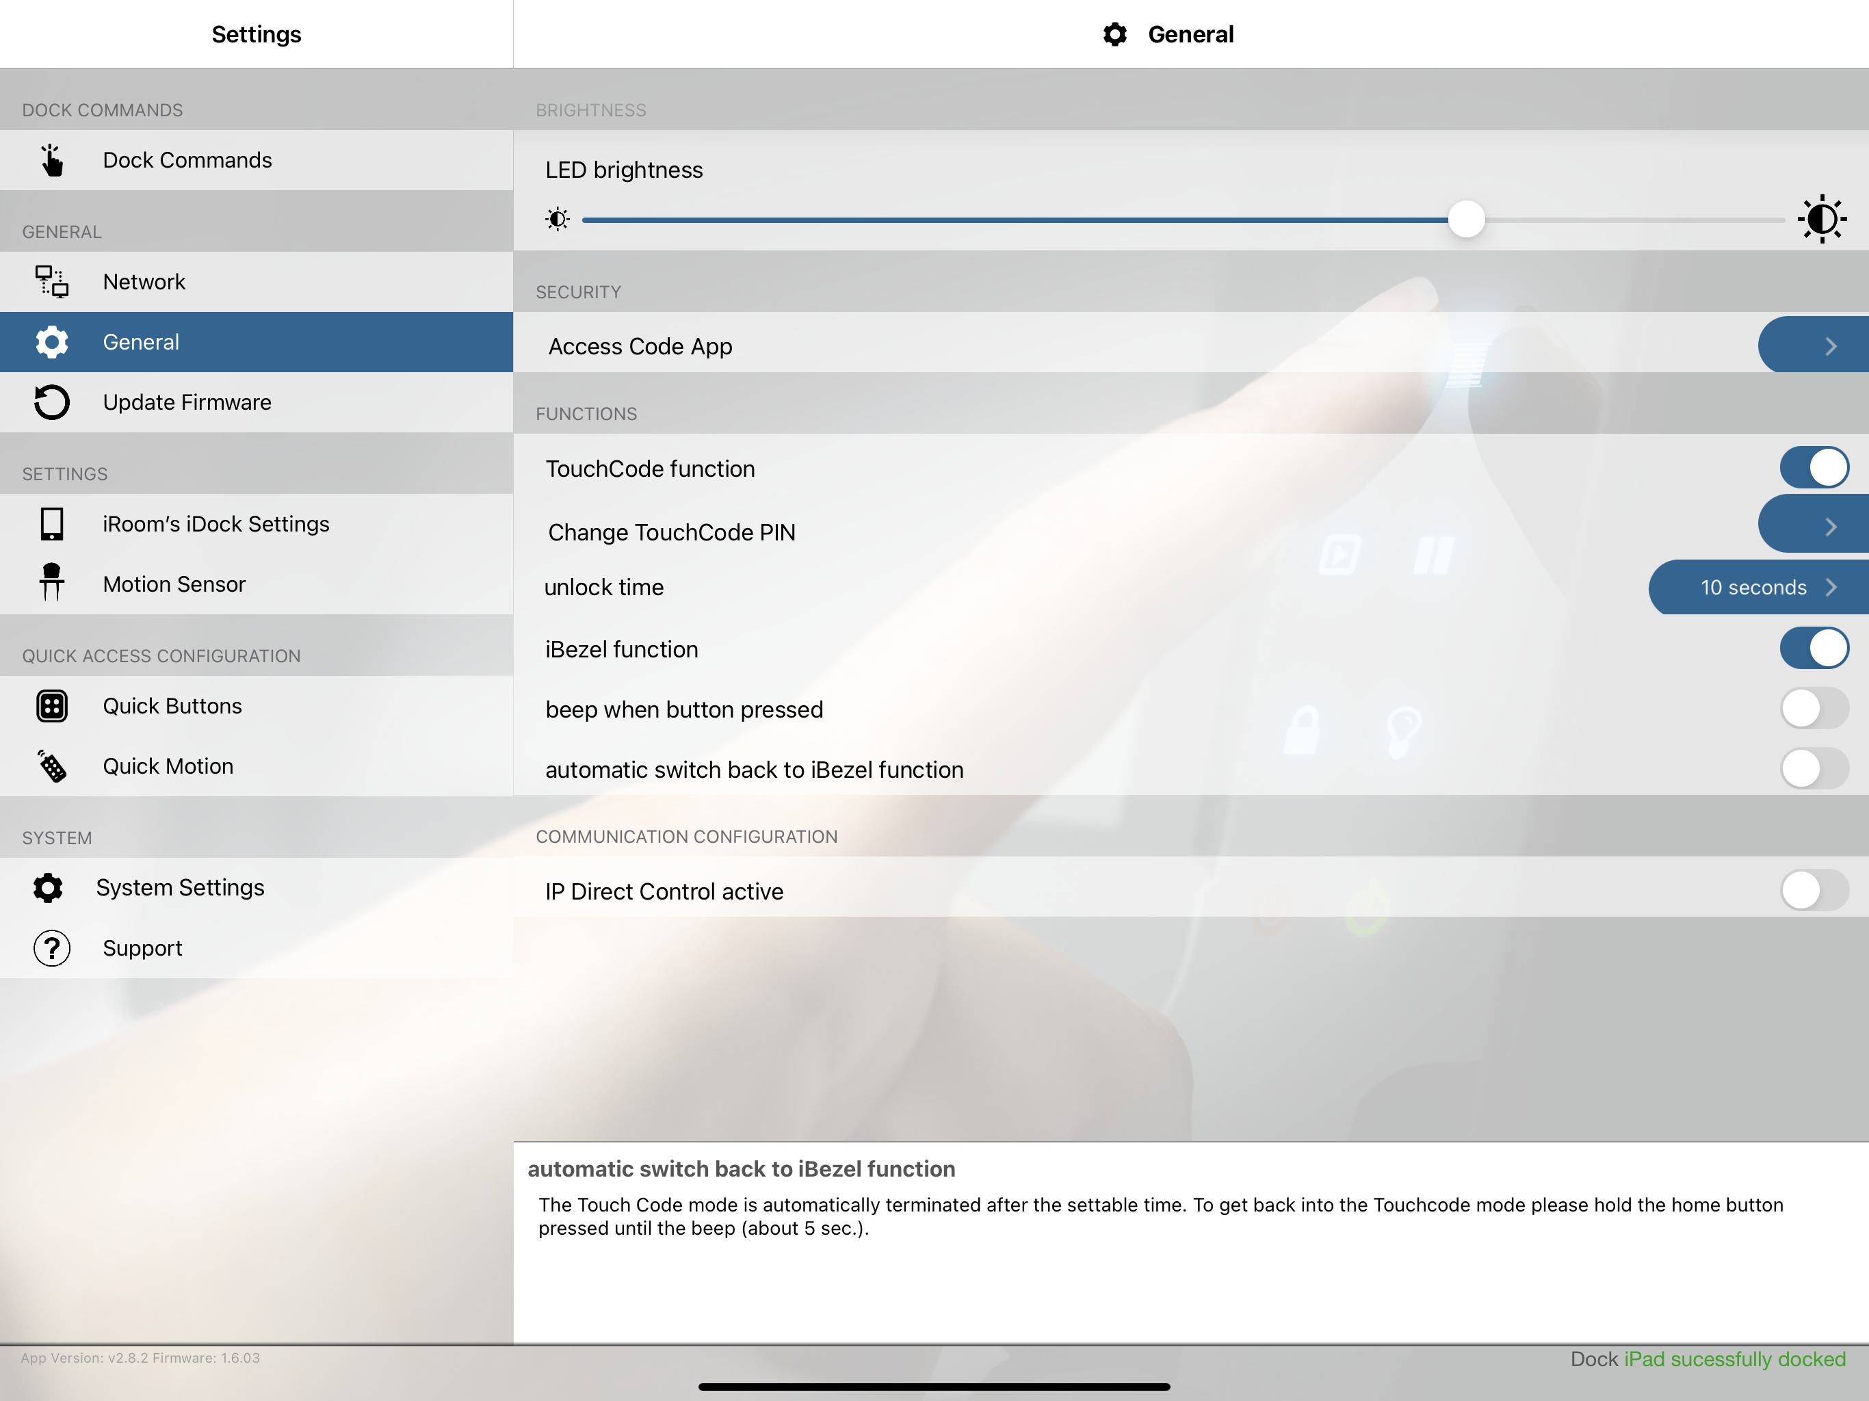Viewport: 1869px width, 1401px height.
Task: Tap the high brightness sun icon
Action: [x=1822, y=219]
